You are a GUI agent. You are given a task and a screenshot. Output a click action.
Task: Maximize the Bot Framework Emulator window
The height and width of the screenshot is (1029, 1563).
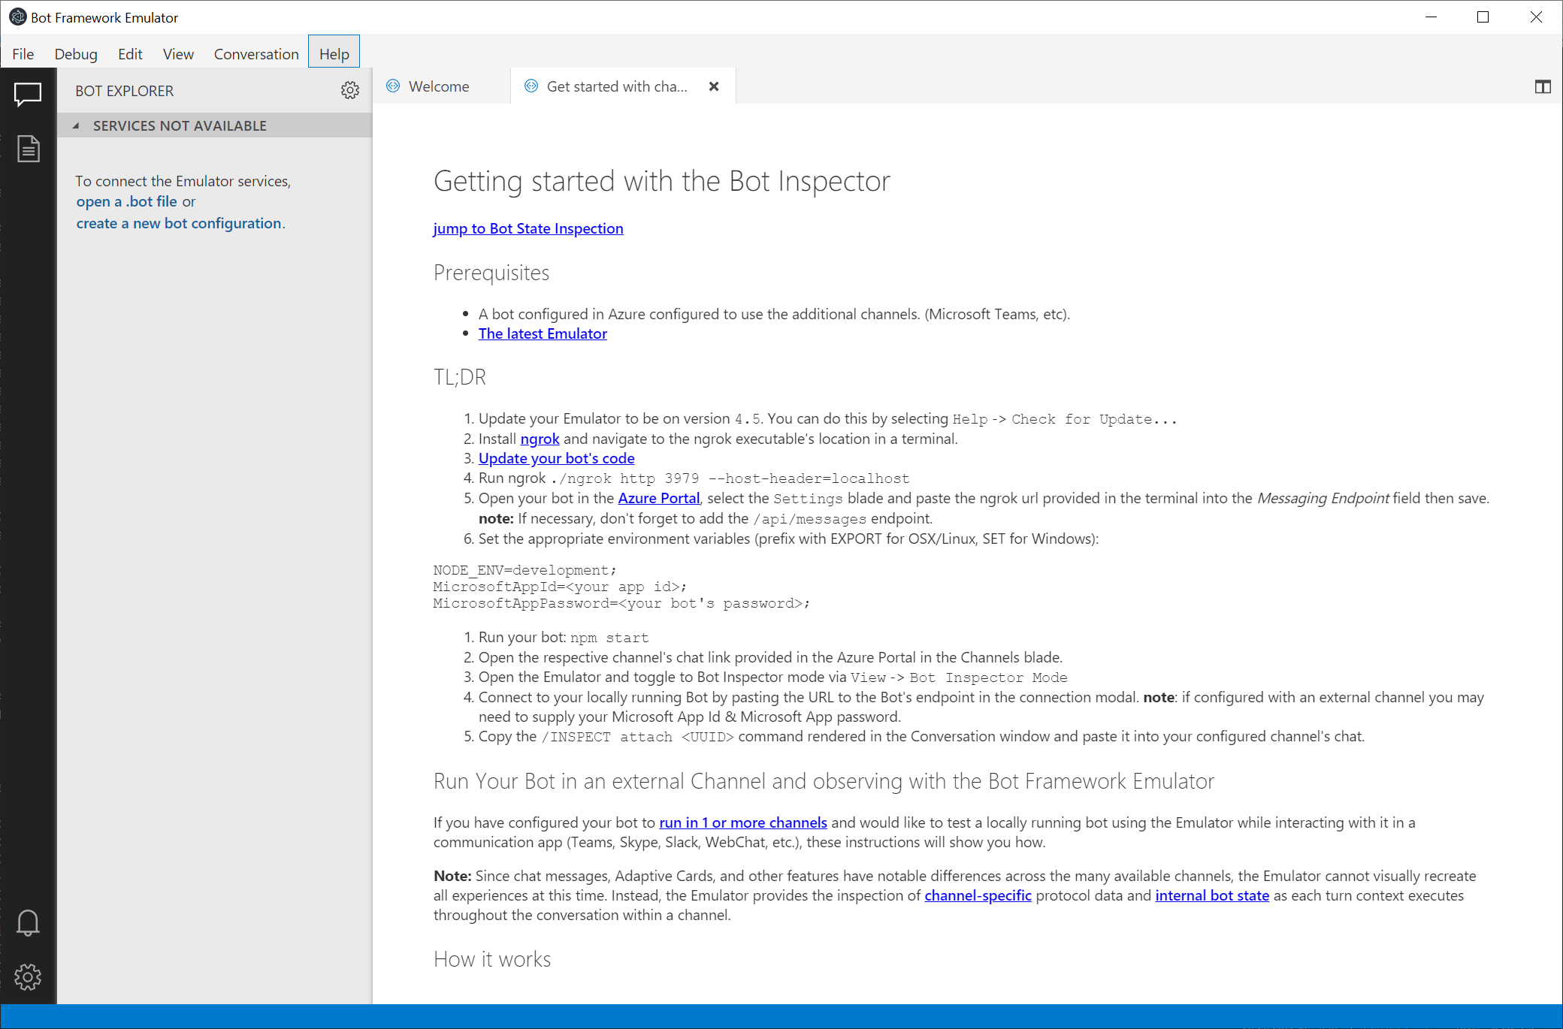tap(1483, 17)
